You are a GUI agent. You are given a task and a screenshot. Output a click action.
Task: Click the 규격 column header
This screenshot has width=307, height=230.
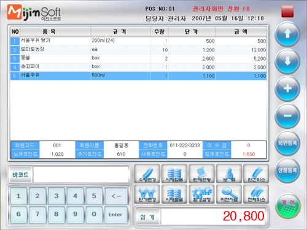(121, 32)
